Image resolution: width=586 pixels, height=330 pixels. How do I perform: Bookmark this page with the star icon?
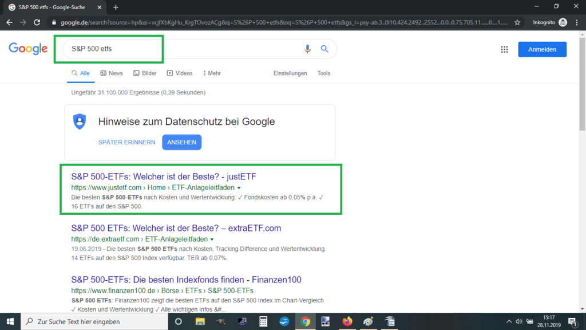click(517, 22)
